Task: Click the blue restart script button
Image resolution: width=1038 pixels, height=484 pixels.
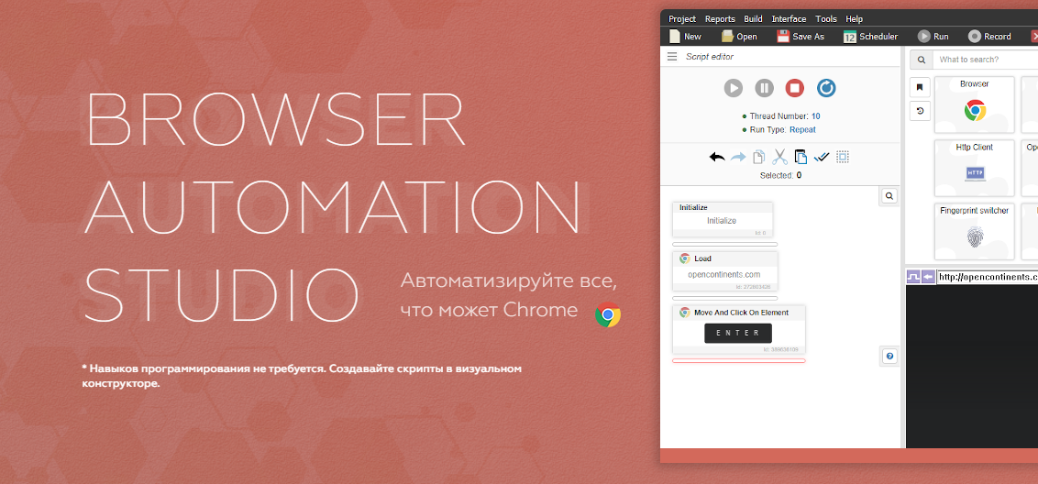Action: point(826,88)
